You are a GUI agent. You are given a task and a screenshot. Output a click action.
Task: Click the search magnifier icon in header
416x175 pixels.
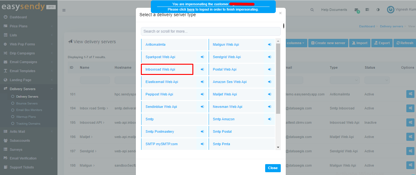coord(312,10)
